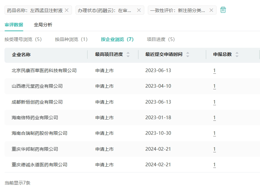Click company name 成都新恒创药业有限公司
The height and width of the screenshot is (189, 260).
tap(37, 102)
